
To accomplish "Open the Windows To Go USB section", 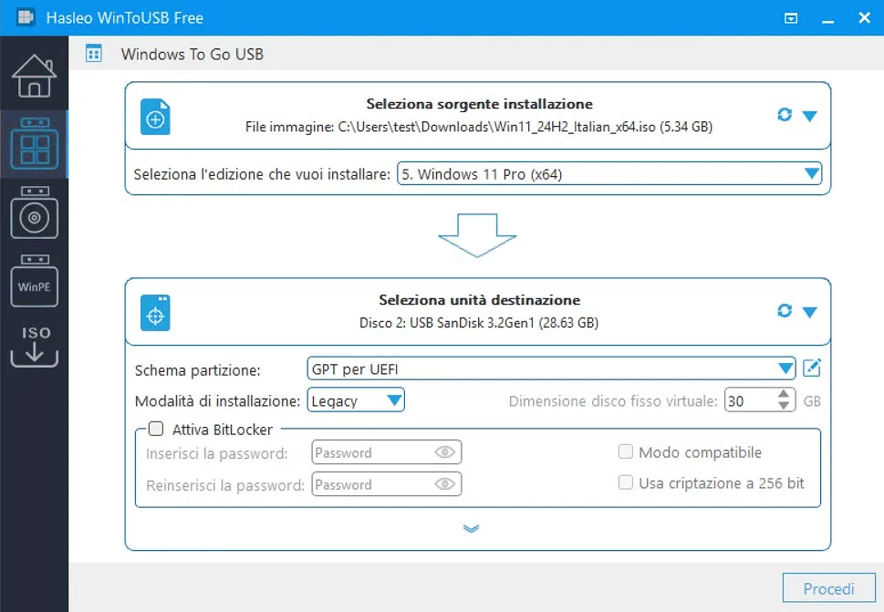I will 34,144.
